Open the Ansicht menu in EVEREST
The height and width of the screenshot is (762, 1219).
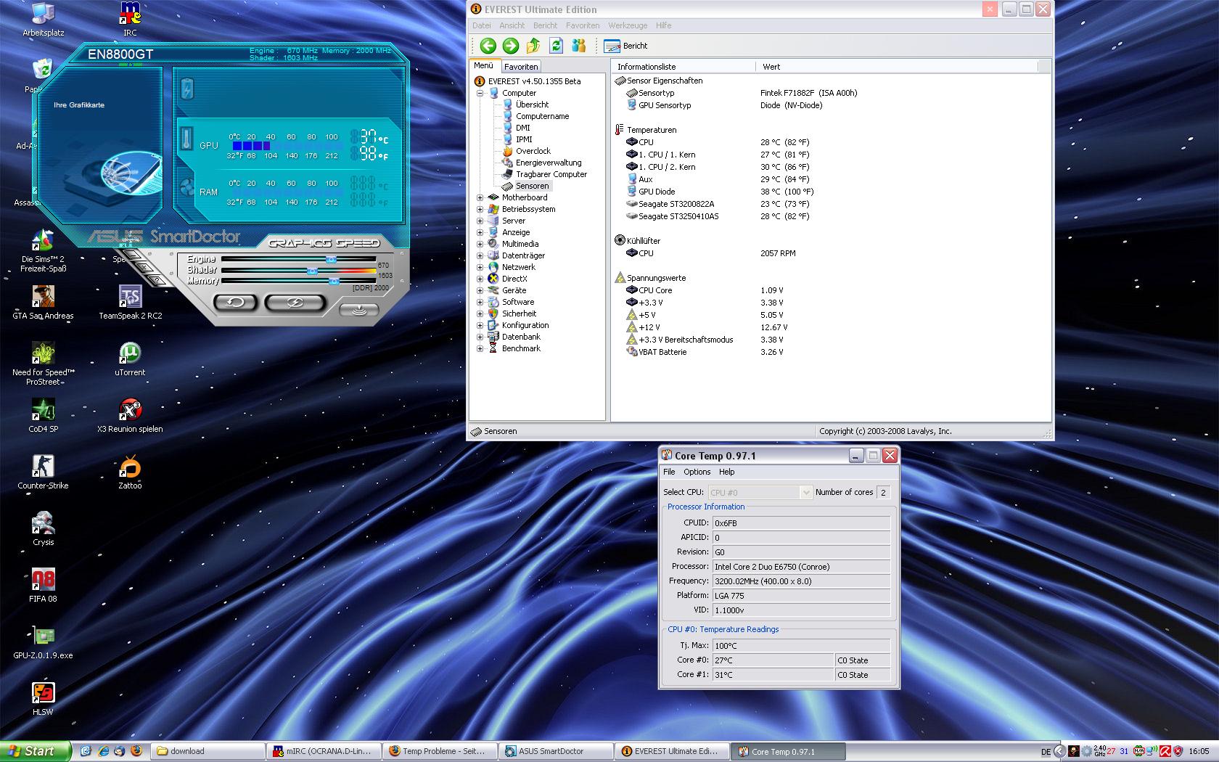512,25
